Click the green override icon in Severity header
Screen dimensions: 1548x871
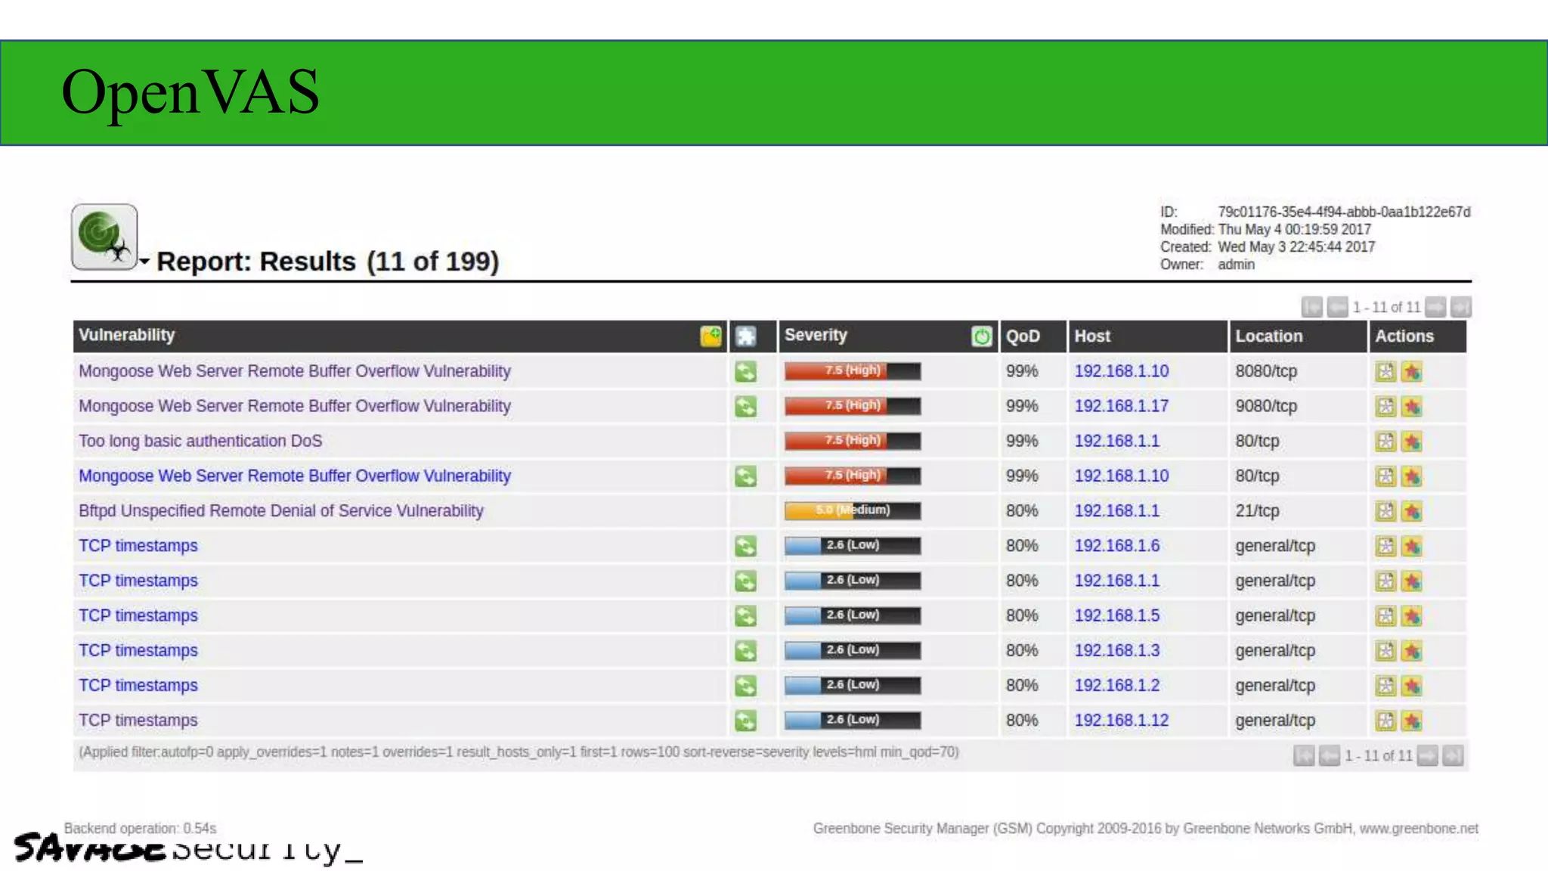point(981,336)
